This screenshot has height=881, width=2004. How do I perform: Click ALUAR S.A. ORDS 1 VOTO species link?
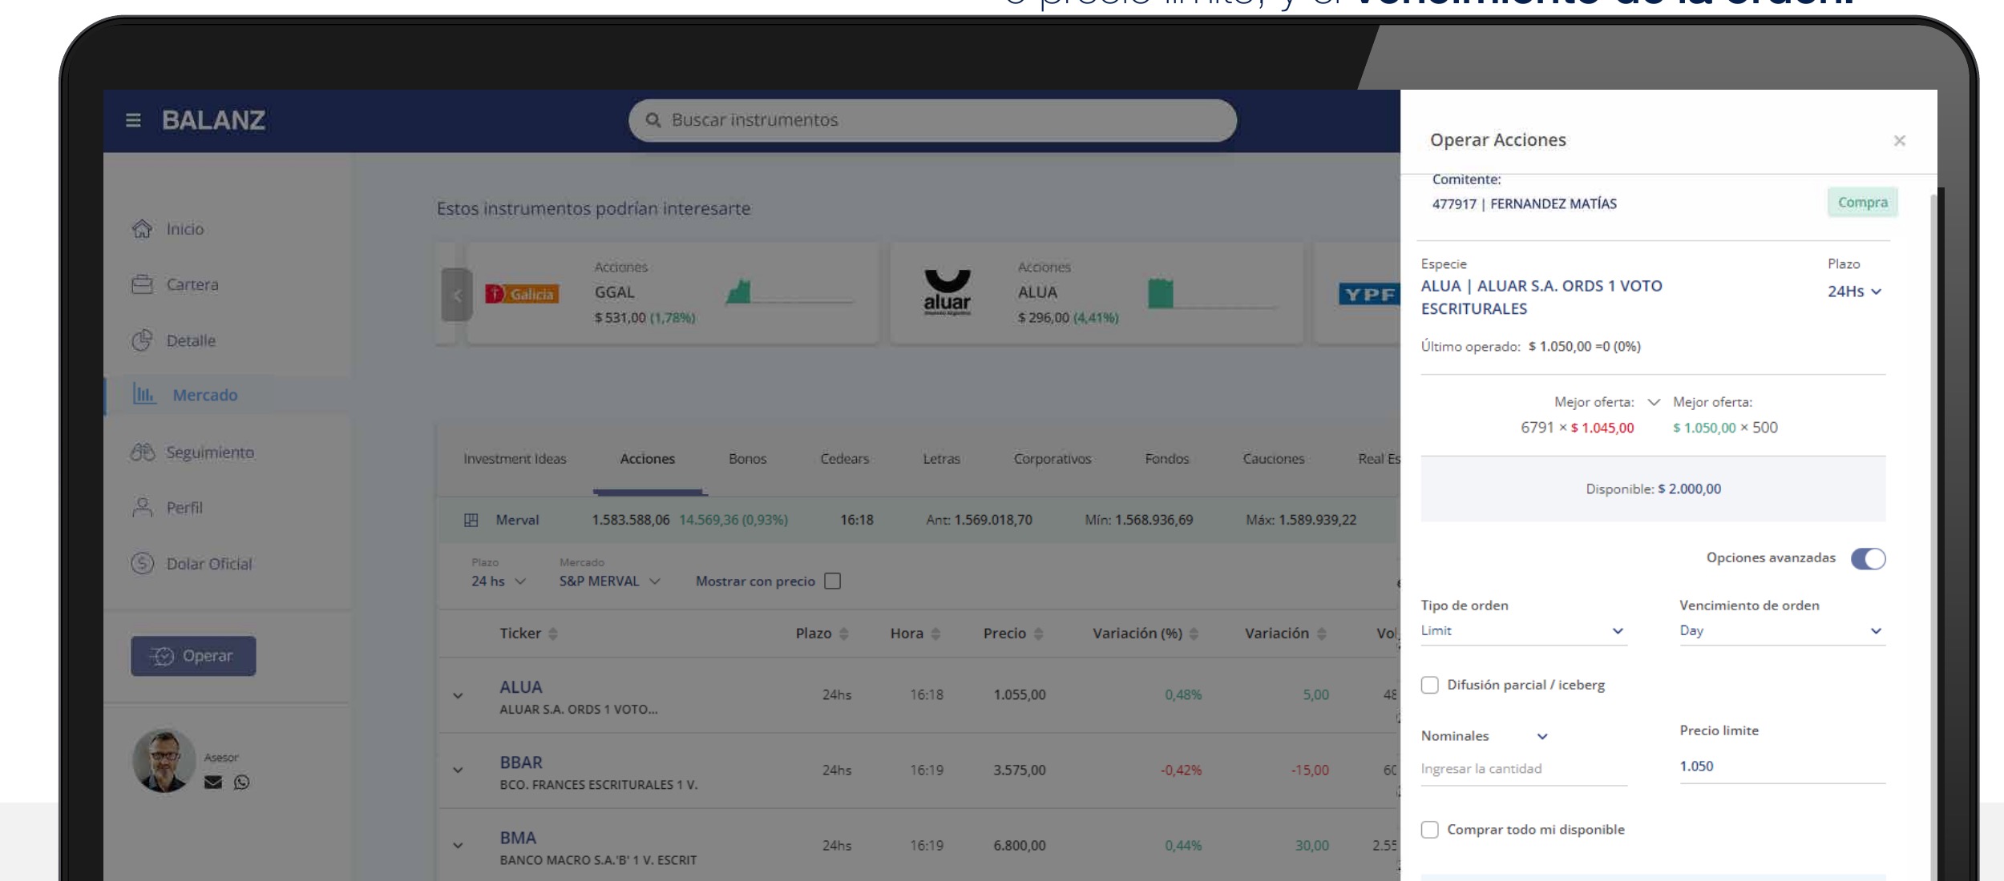[1541, 297]
